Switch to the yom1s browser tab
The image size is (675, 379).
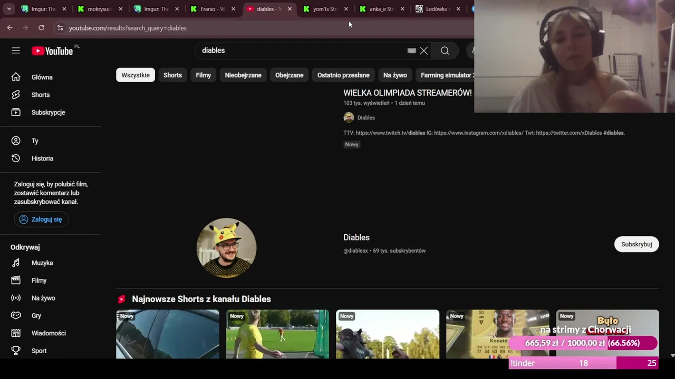click(x=326, y=9)
